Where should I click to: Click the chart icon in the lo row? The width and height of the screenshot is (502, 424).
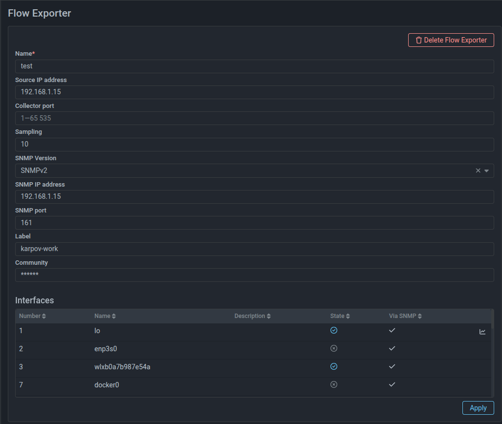tap(482, 332)
